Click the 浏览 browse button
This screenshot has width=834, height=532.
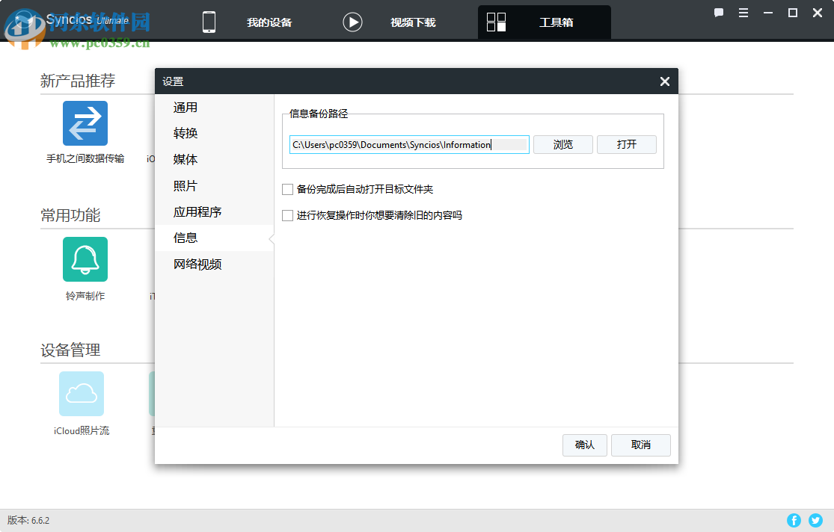[562, 144]
